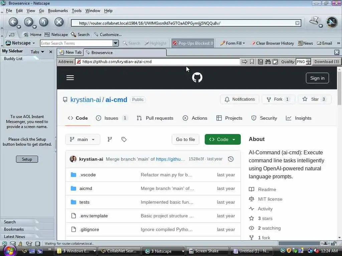
Task: Open the Help menu
Action: click(108, 11)
